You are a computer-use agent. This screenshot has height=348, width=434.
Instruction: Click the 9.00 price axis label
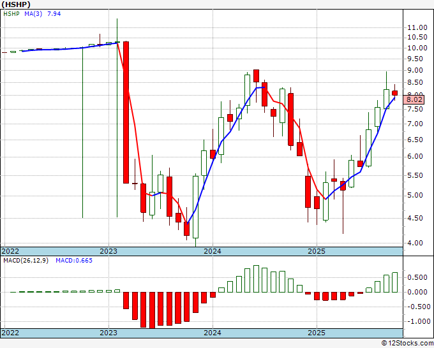click(x=415, y=71)
